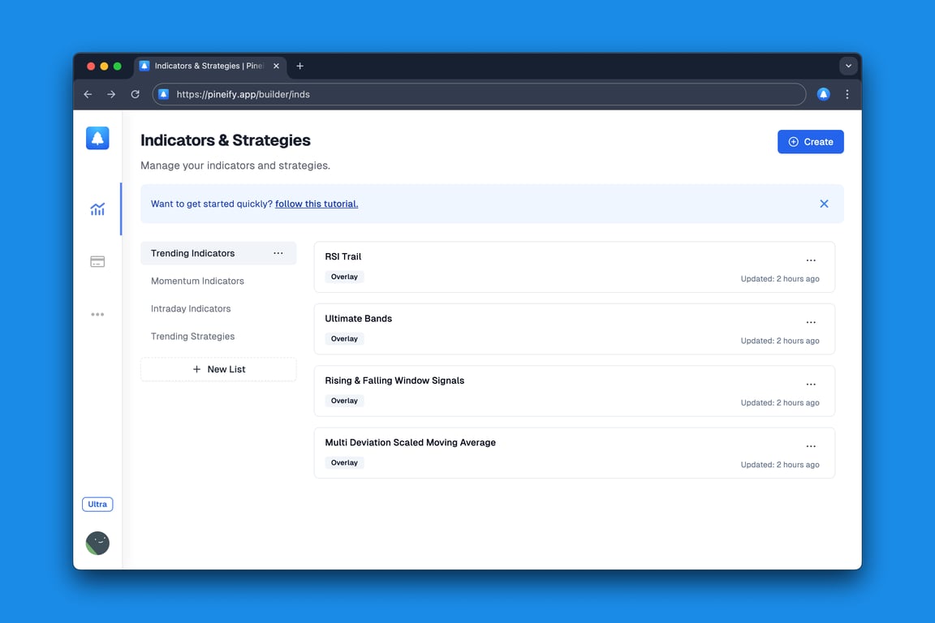Add a New List
The height and width of the screenshot is (623, 935).
[x=218, y=369]
